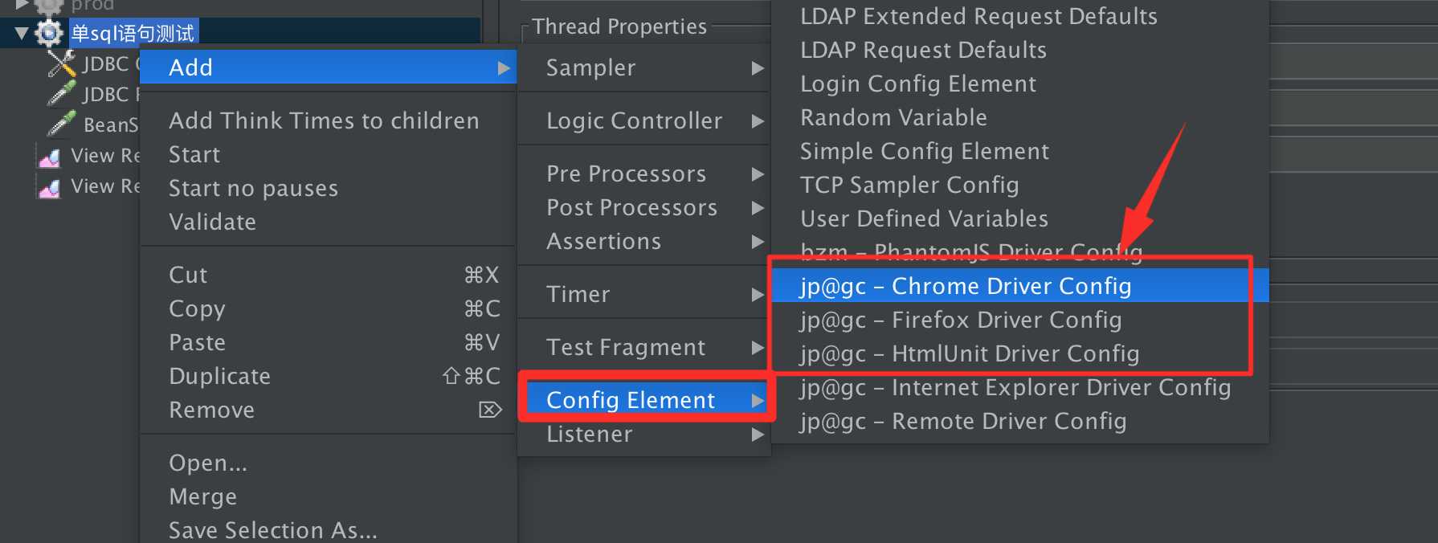The width and height of the screenshot is (1438, 543).
Task: Collapse the 单sql语句测试 thread group
Action: pyautogui.click(x=22, y=33)
